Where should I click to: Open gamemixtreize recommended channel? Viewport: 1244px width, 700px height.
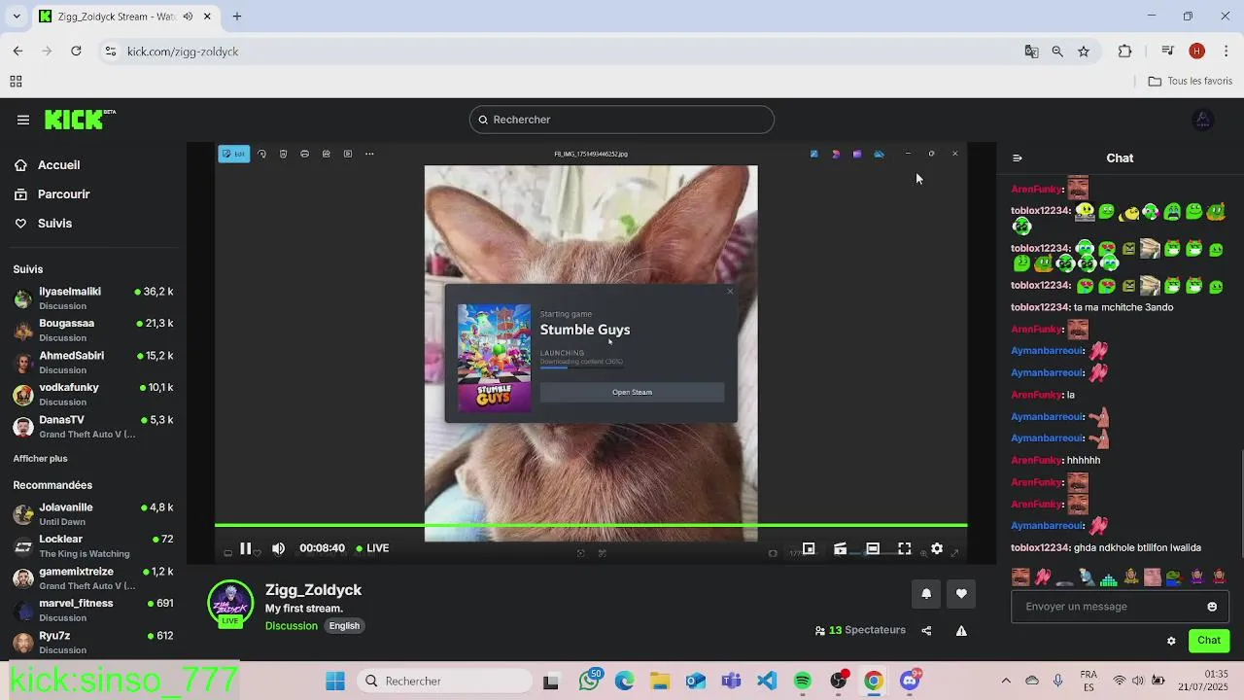tap(93, 578)
